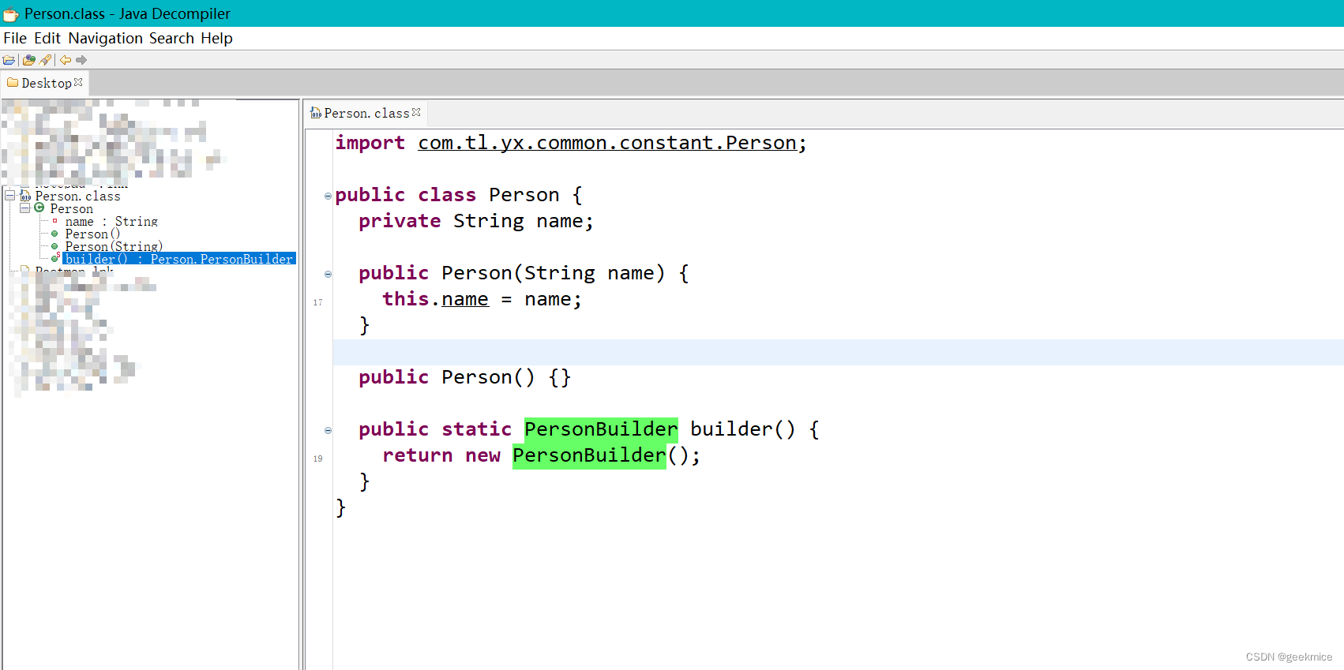
Task: Select the Person() constructor in tree
Action: [92, 234]
